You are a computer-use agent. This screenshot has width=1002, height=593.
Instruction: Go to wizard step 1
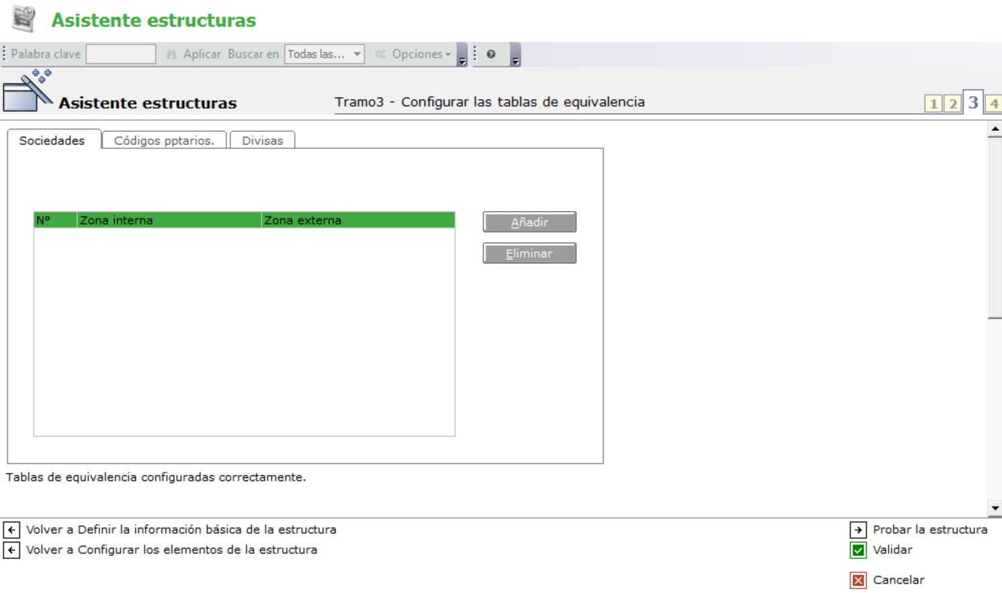(x=933, y=103)
